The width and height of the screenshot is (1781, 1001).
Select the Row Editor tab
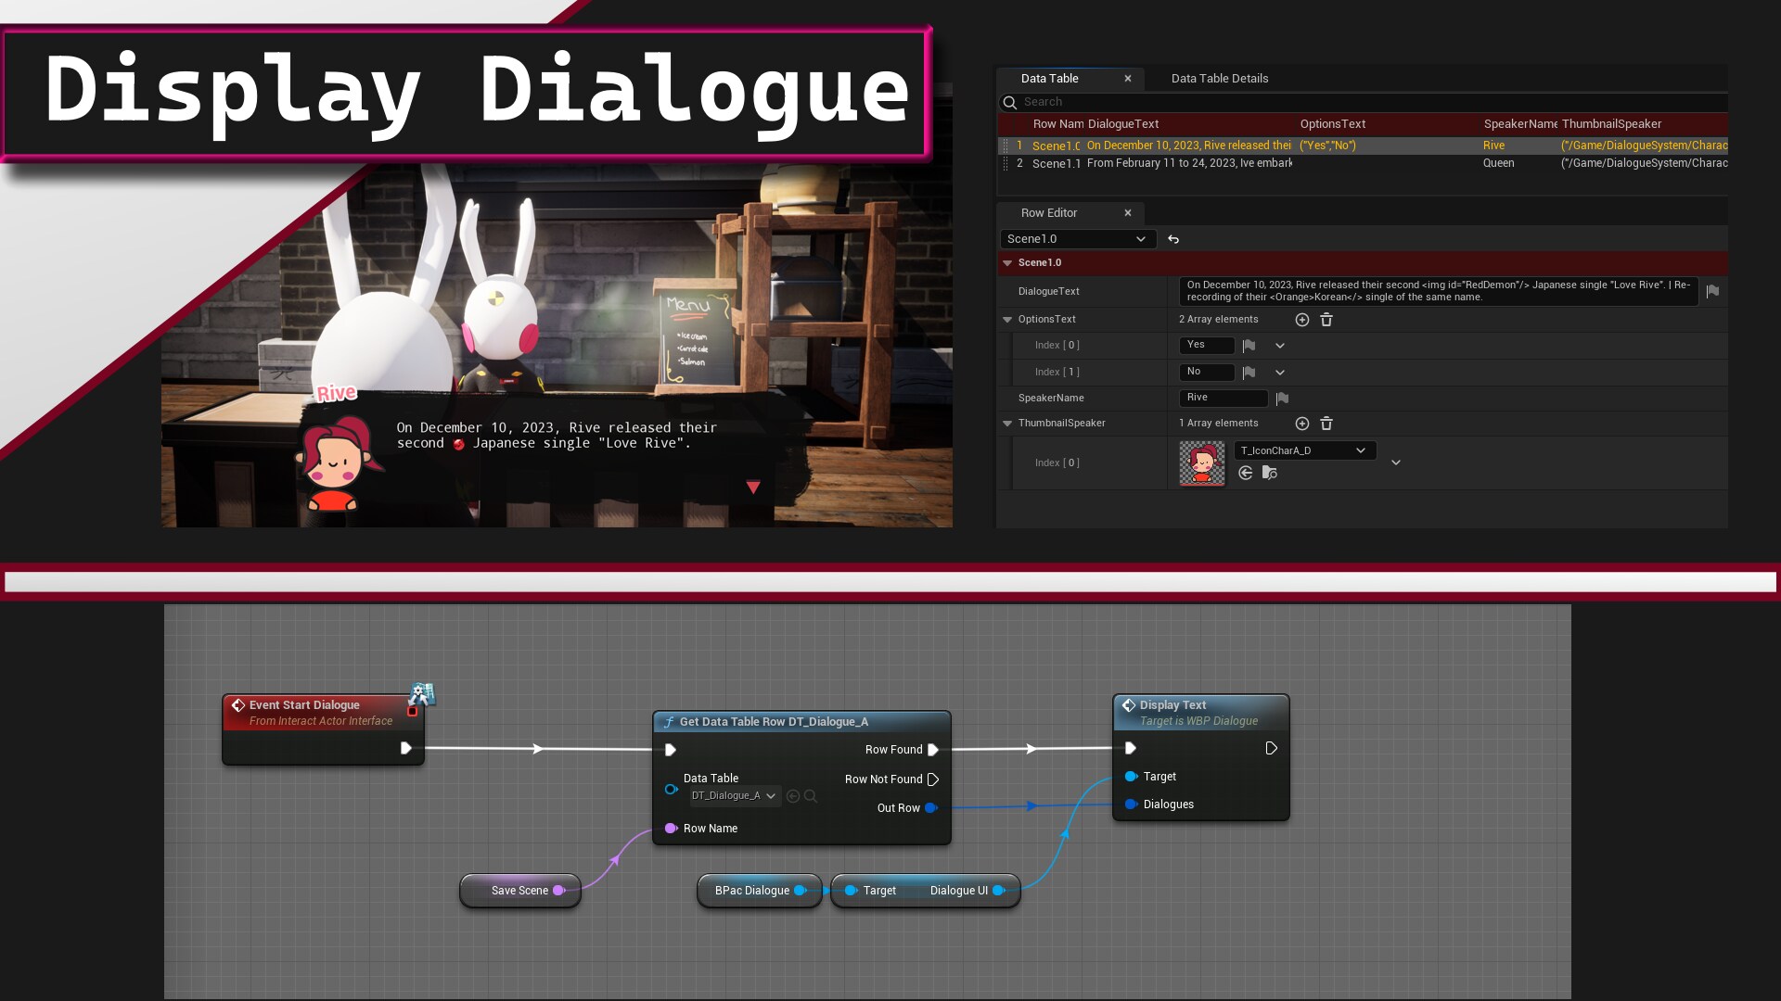click(1049, 213)
